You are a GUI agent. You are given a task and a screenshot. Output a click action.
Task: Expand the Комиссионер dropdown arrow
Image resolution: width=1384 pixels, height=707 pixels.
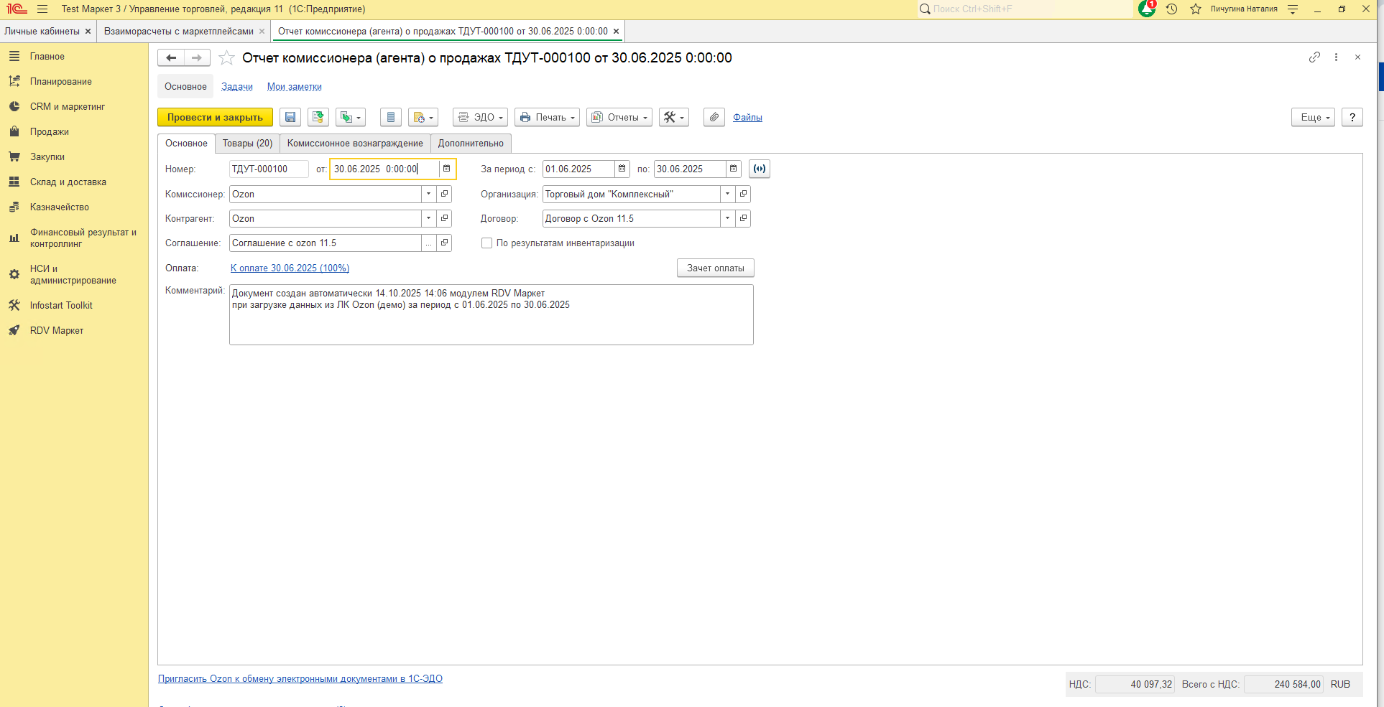(428, 194)
